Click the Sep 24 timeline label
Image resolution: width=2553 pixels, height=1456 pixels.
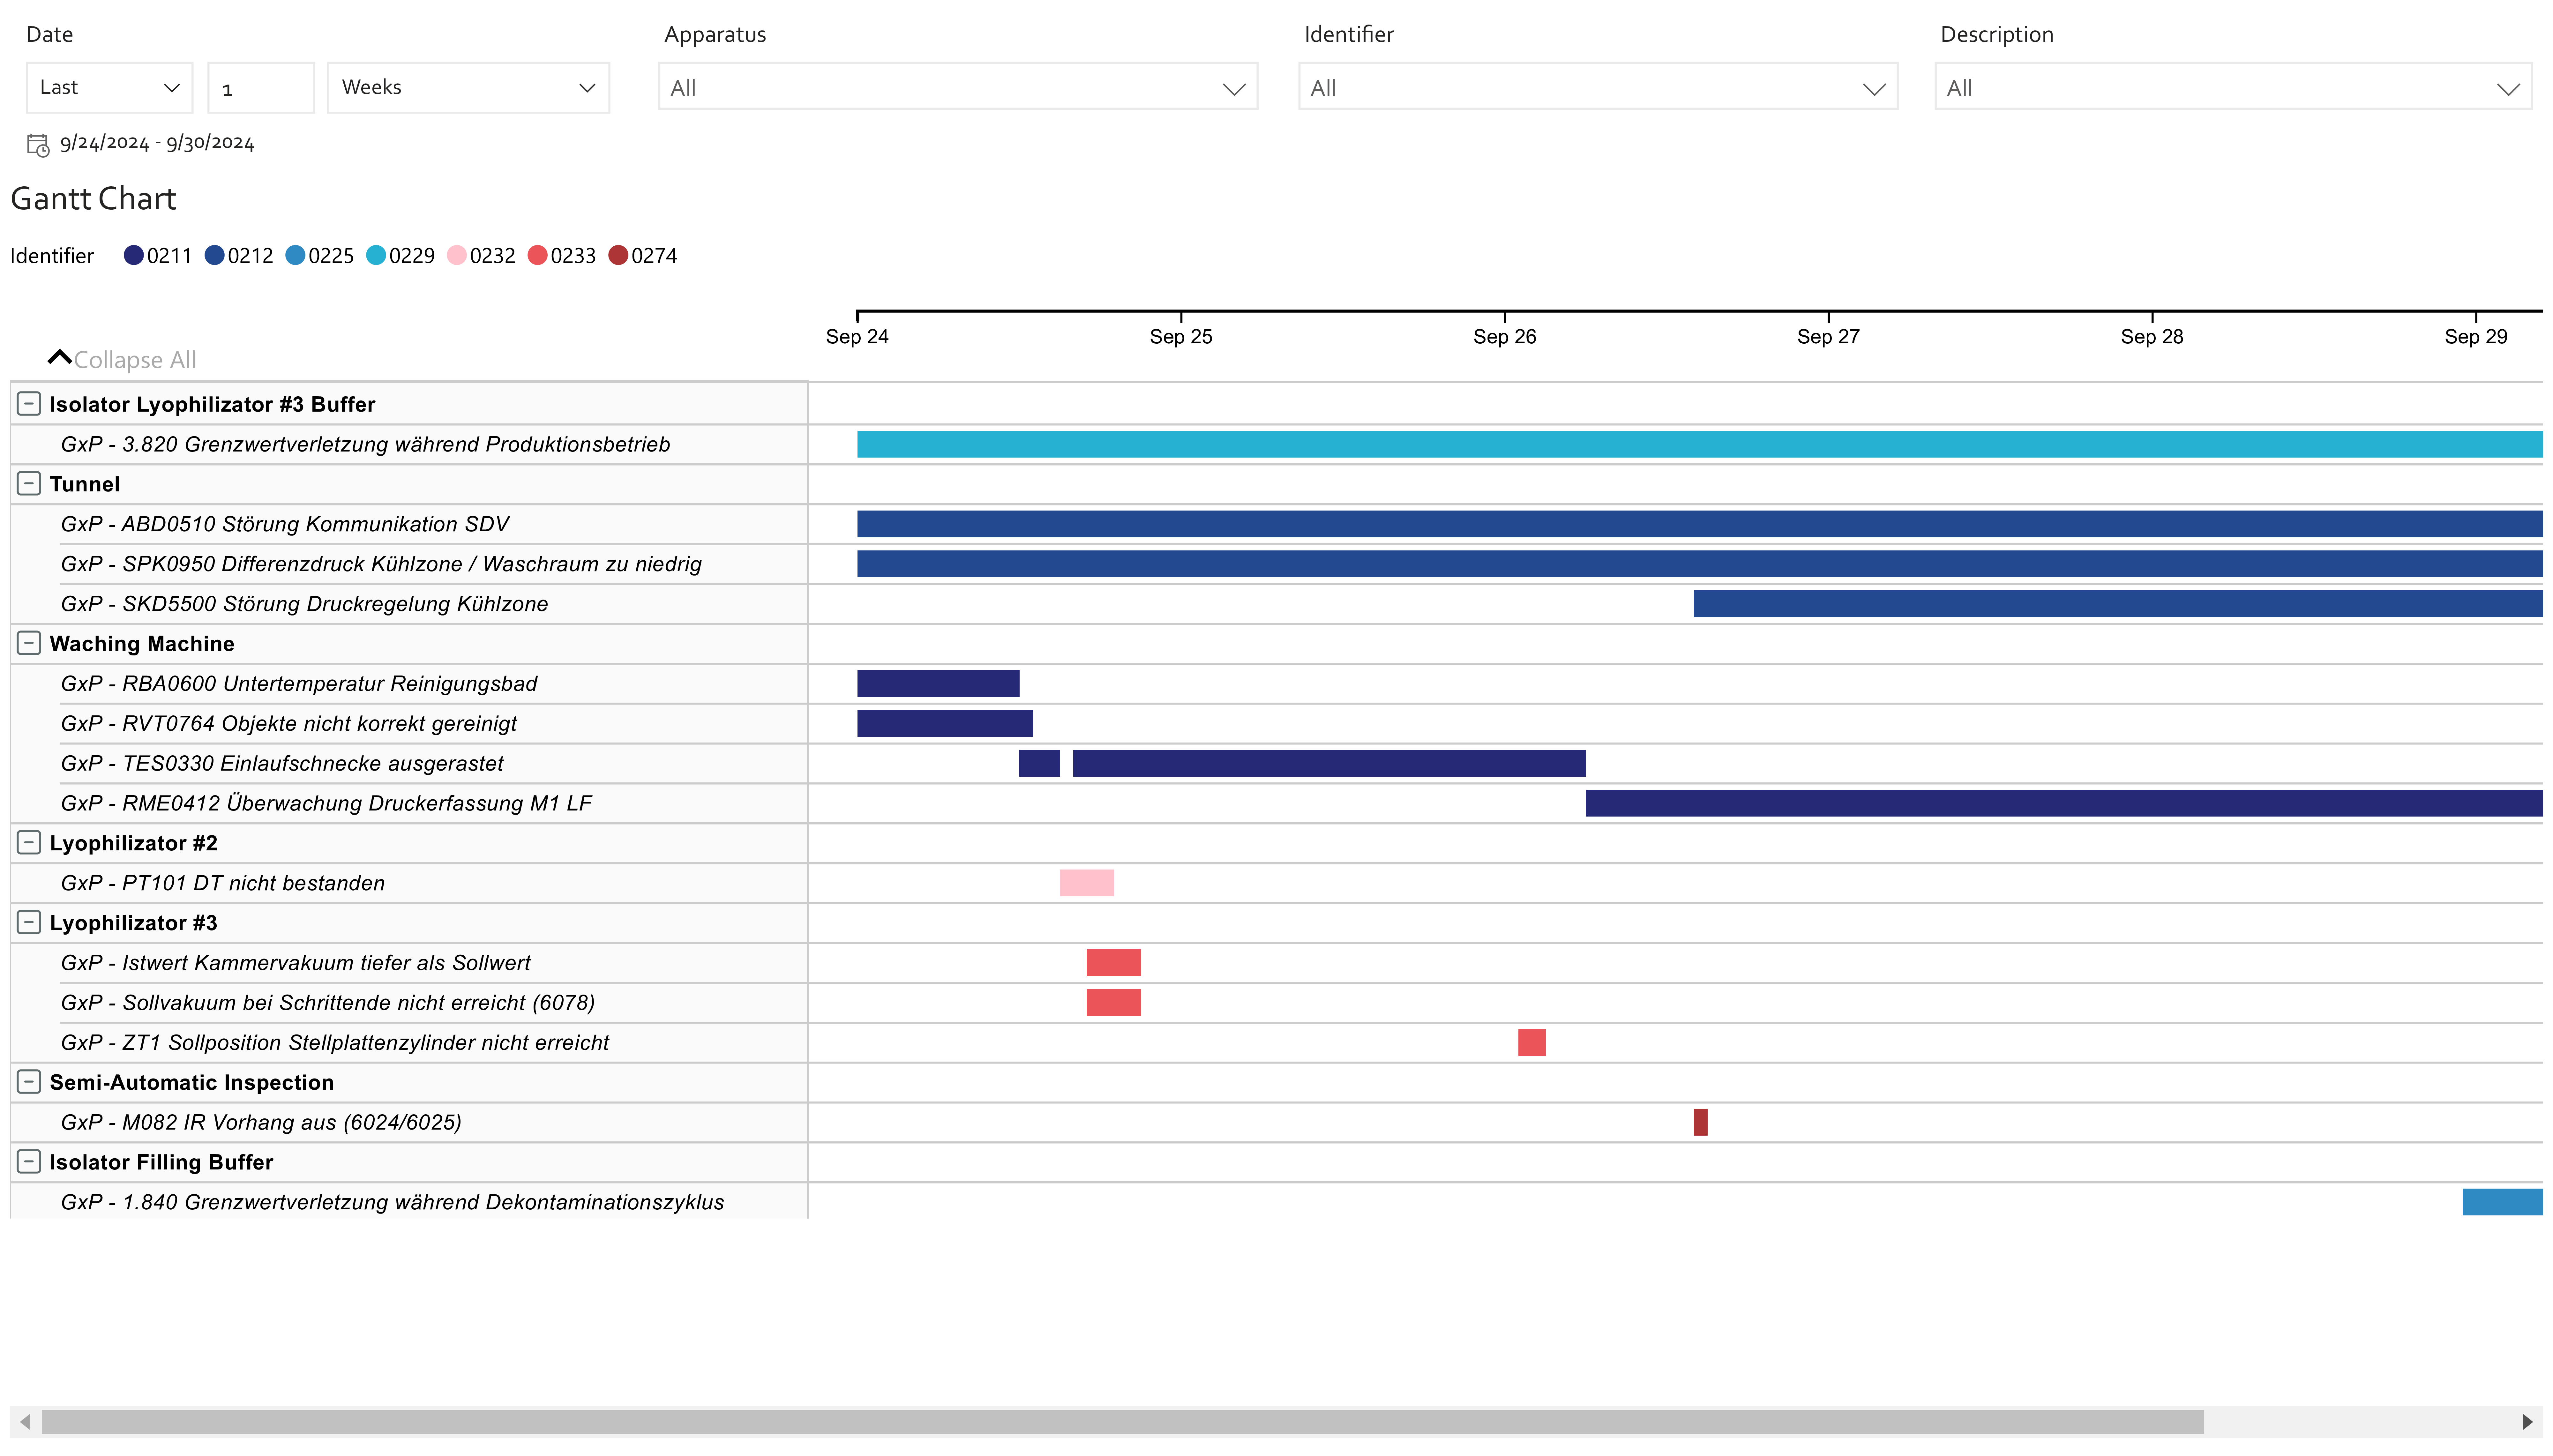click(x=857, y=337)
